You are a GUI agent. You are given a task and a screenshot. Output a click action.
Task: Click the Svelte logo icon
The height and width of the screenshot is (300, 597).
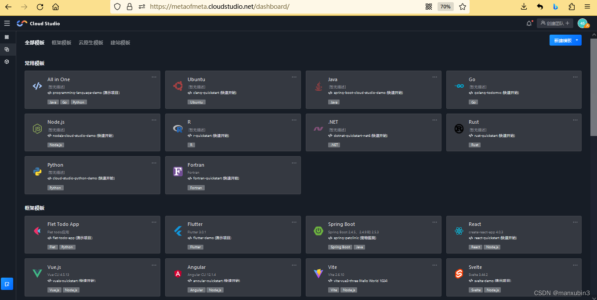pos(459,274)
